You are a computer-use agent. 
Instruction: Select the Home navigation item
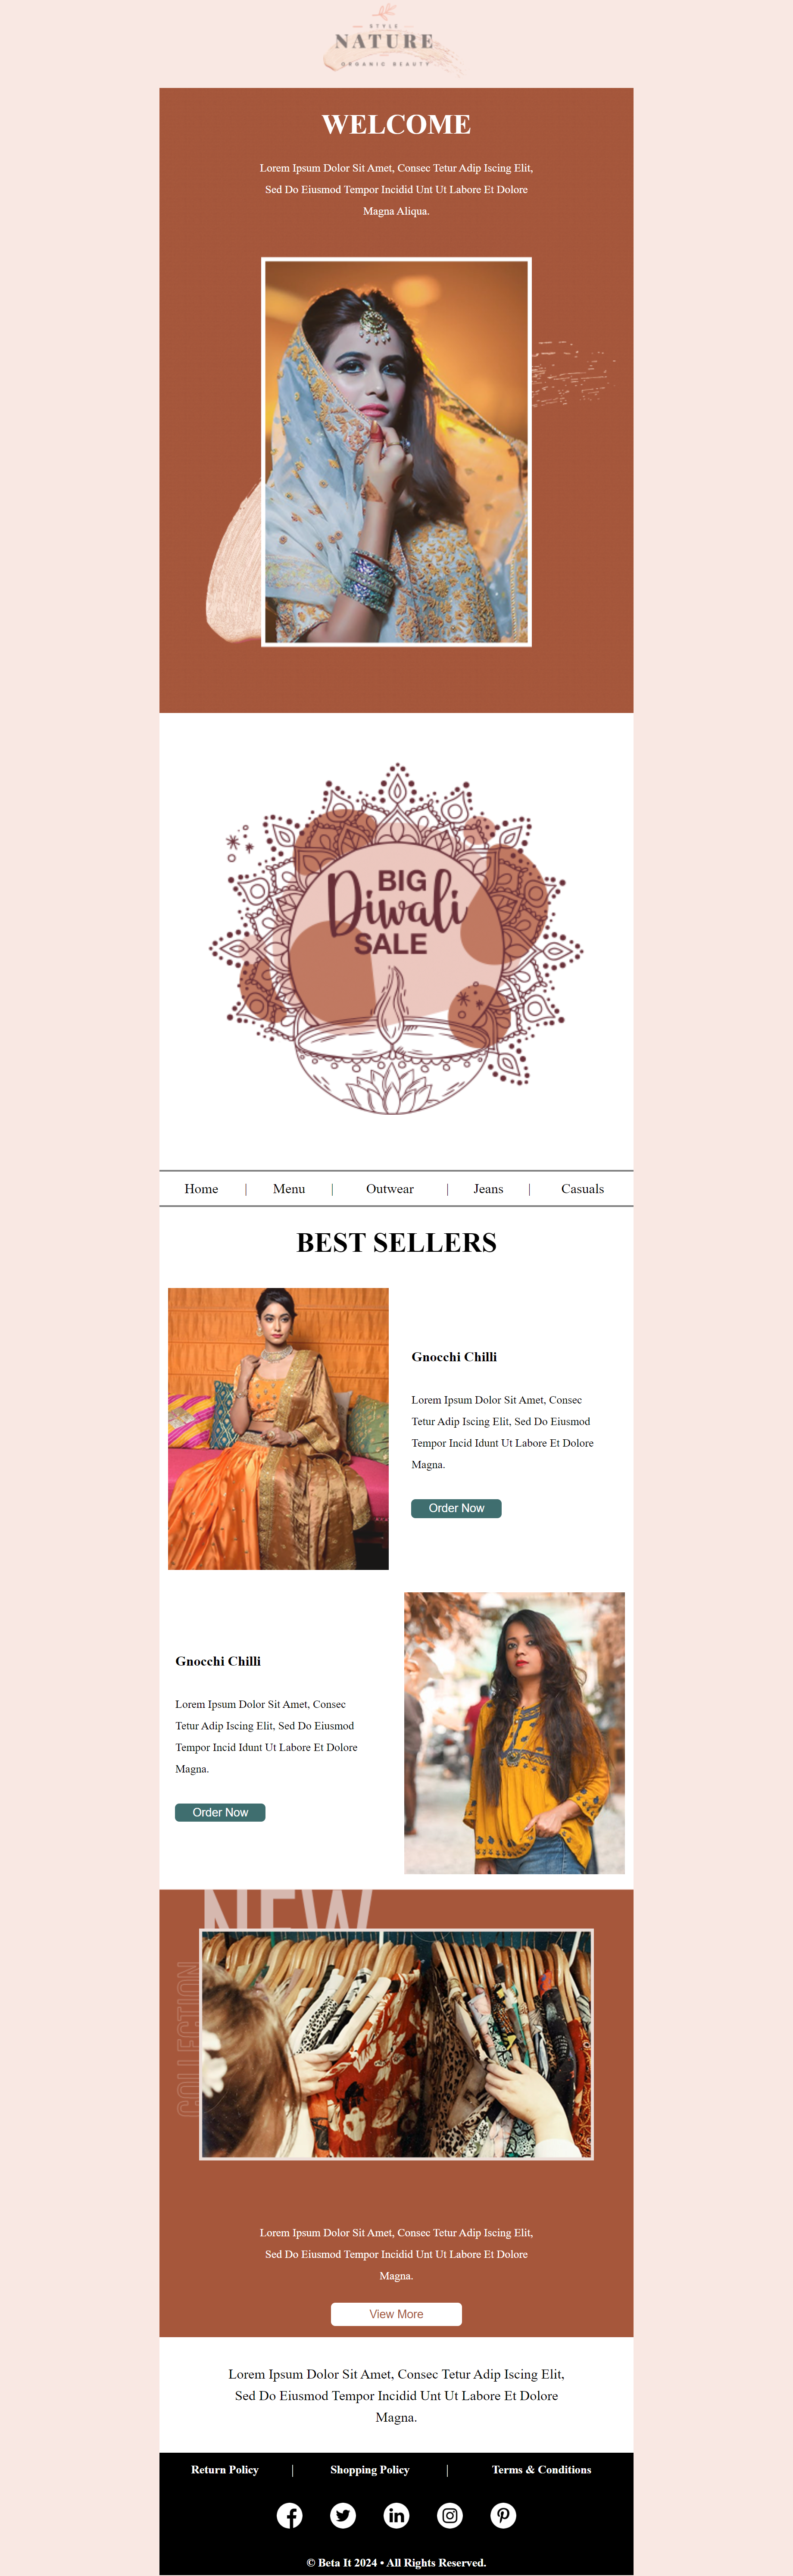[x=201, y=1189]
